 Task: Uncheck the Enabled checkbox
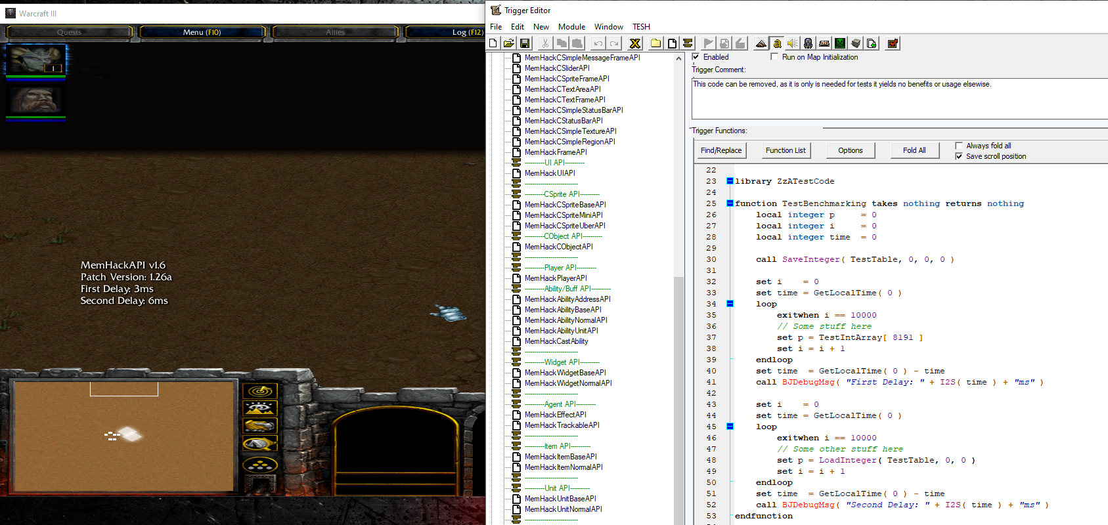click(696, 57)
